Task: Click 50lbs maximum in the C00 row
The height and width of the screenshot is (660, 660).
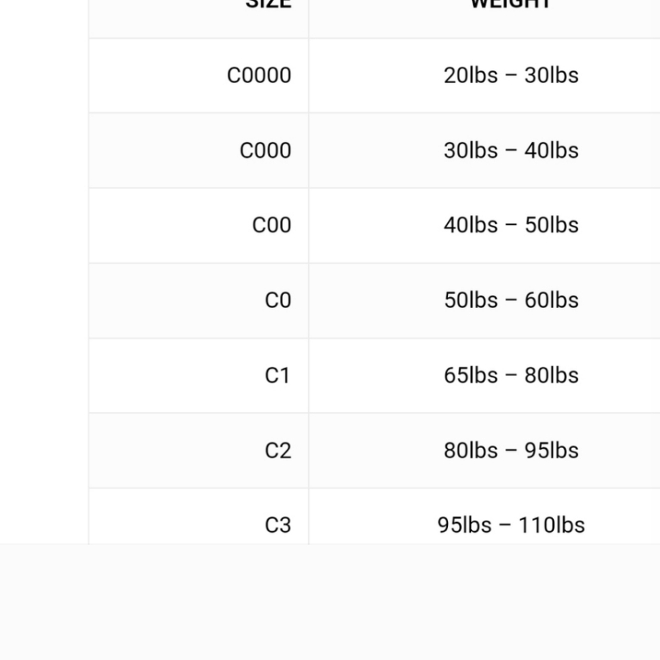Action: 552,225
